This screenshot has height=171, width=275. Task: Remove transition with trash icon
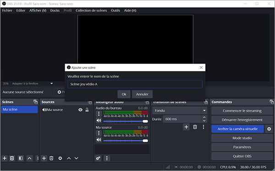(x=195, y=127)
